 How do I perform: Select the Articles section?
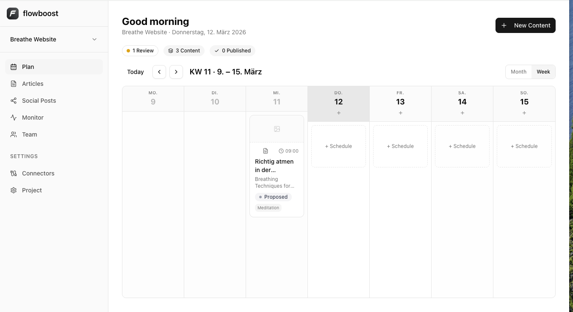pos(33,84)
